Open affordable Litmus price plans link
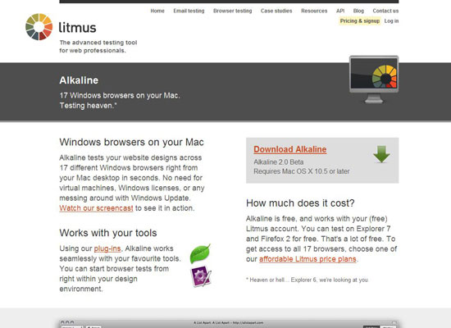Screen dimensions: 451x328 (x=307, y=259)
